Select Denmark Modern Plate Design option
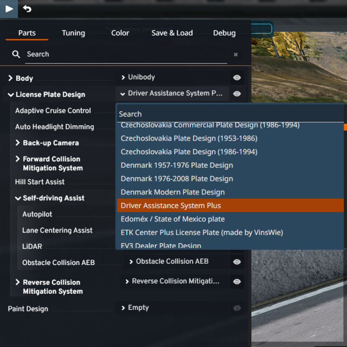This screenshot has height=347, width=347. (173, 192)
